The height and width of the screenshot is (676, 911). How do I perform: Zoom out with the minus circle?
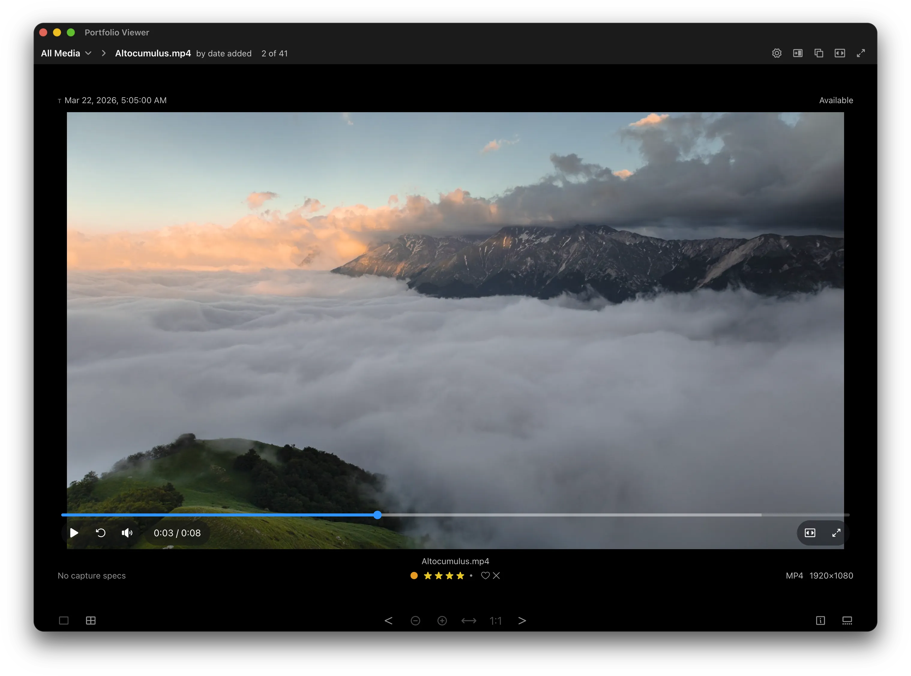[415, 621]
